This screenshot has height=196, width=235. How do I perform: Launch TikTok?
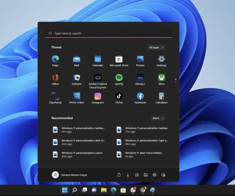coord(119,98)
